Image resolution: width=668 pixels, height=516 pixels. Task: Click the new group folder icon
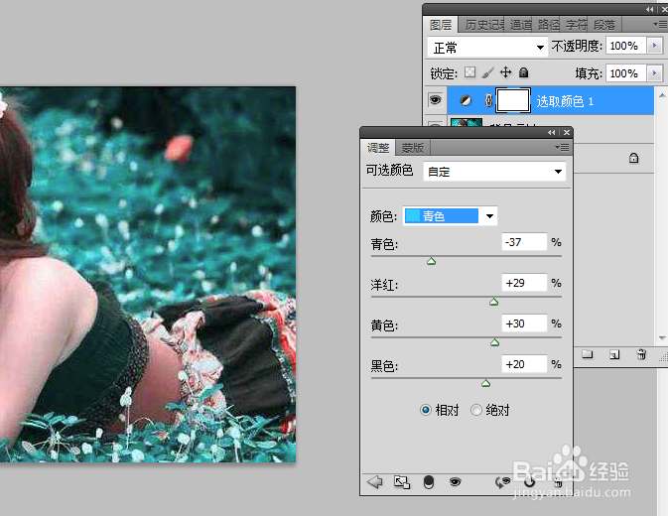(588, 354)
